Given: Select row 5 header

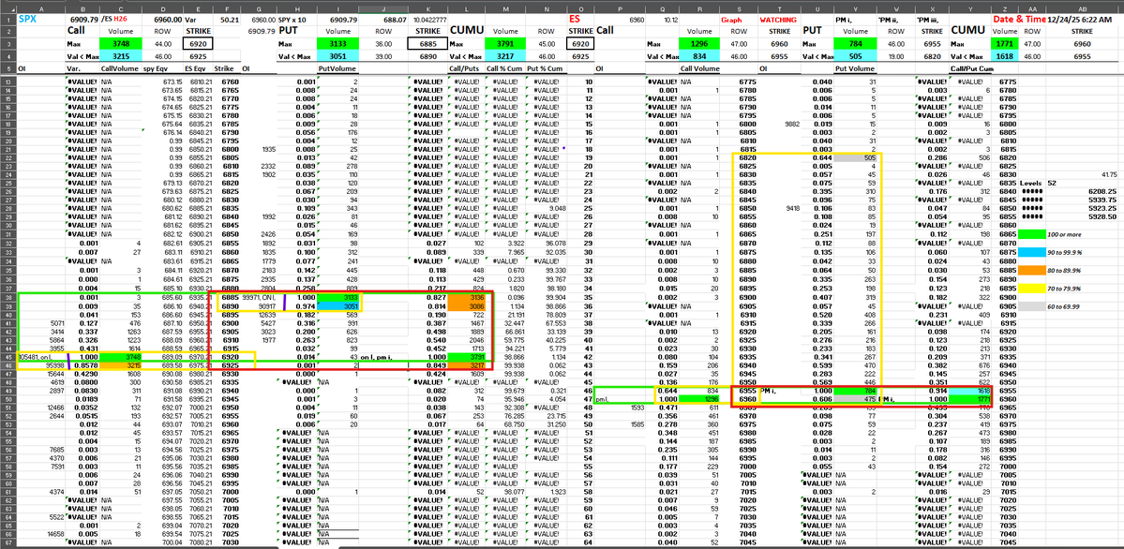Looking at the screenshot, I should pos(7,68).
